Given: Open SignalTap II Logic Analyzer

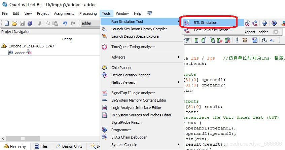Looking at the screenshot, I should pos(133,93).
